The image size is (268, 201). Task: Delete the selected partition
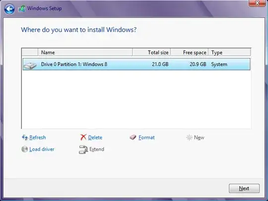(95, 137)
